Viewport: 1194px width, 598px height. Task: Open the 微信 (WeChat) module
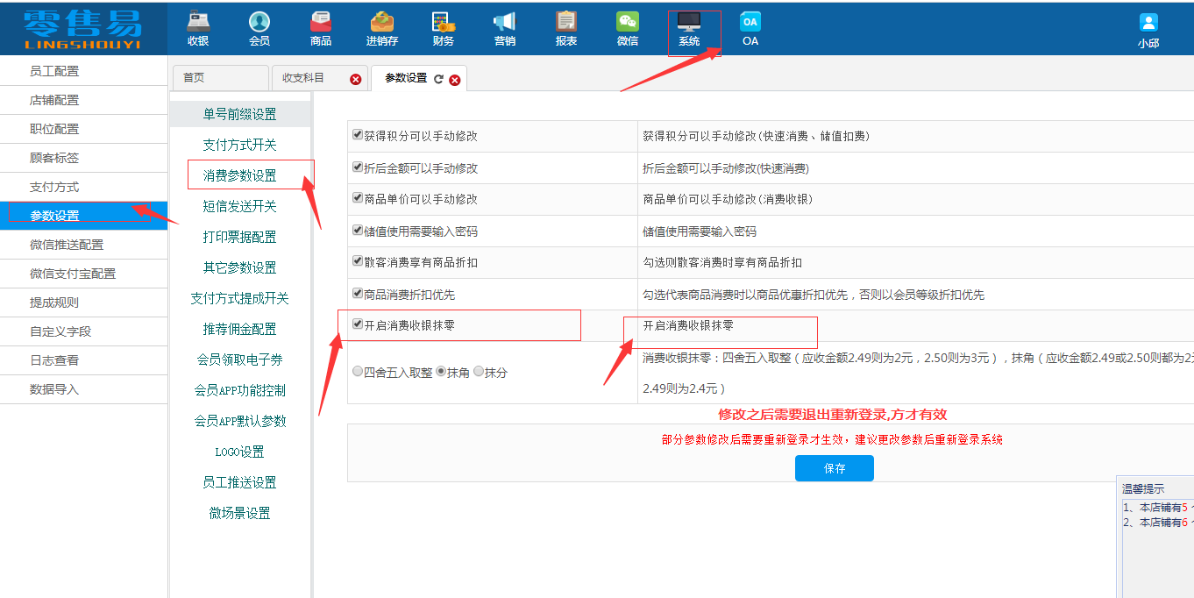pyautogui.click(x=627, y=29)
